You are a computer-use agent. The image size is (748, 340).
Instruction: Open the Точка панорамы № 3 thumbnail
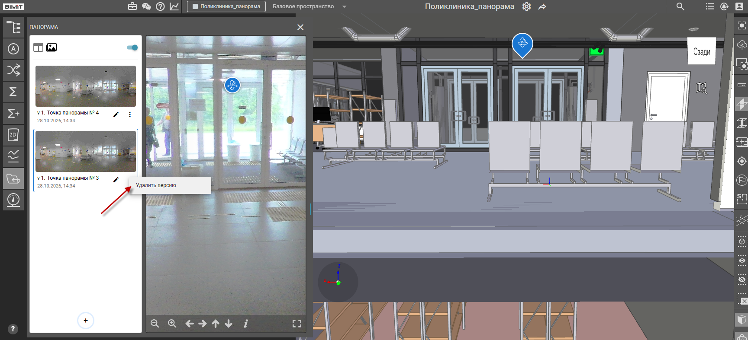point(86,152)
